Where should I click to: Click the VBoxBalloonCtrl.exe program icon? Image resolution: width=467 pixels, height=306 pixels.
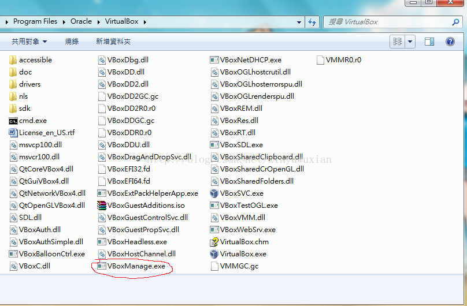click(13, 254)
